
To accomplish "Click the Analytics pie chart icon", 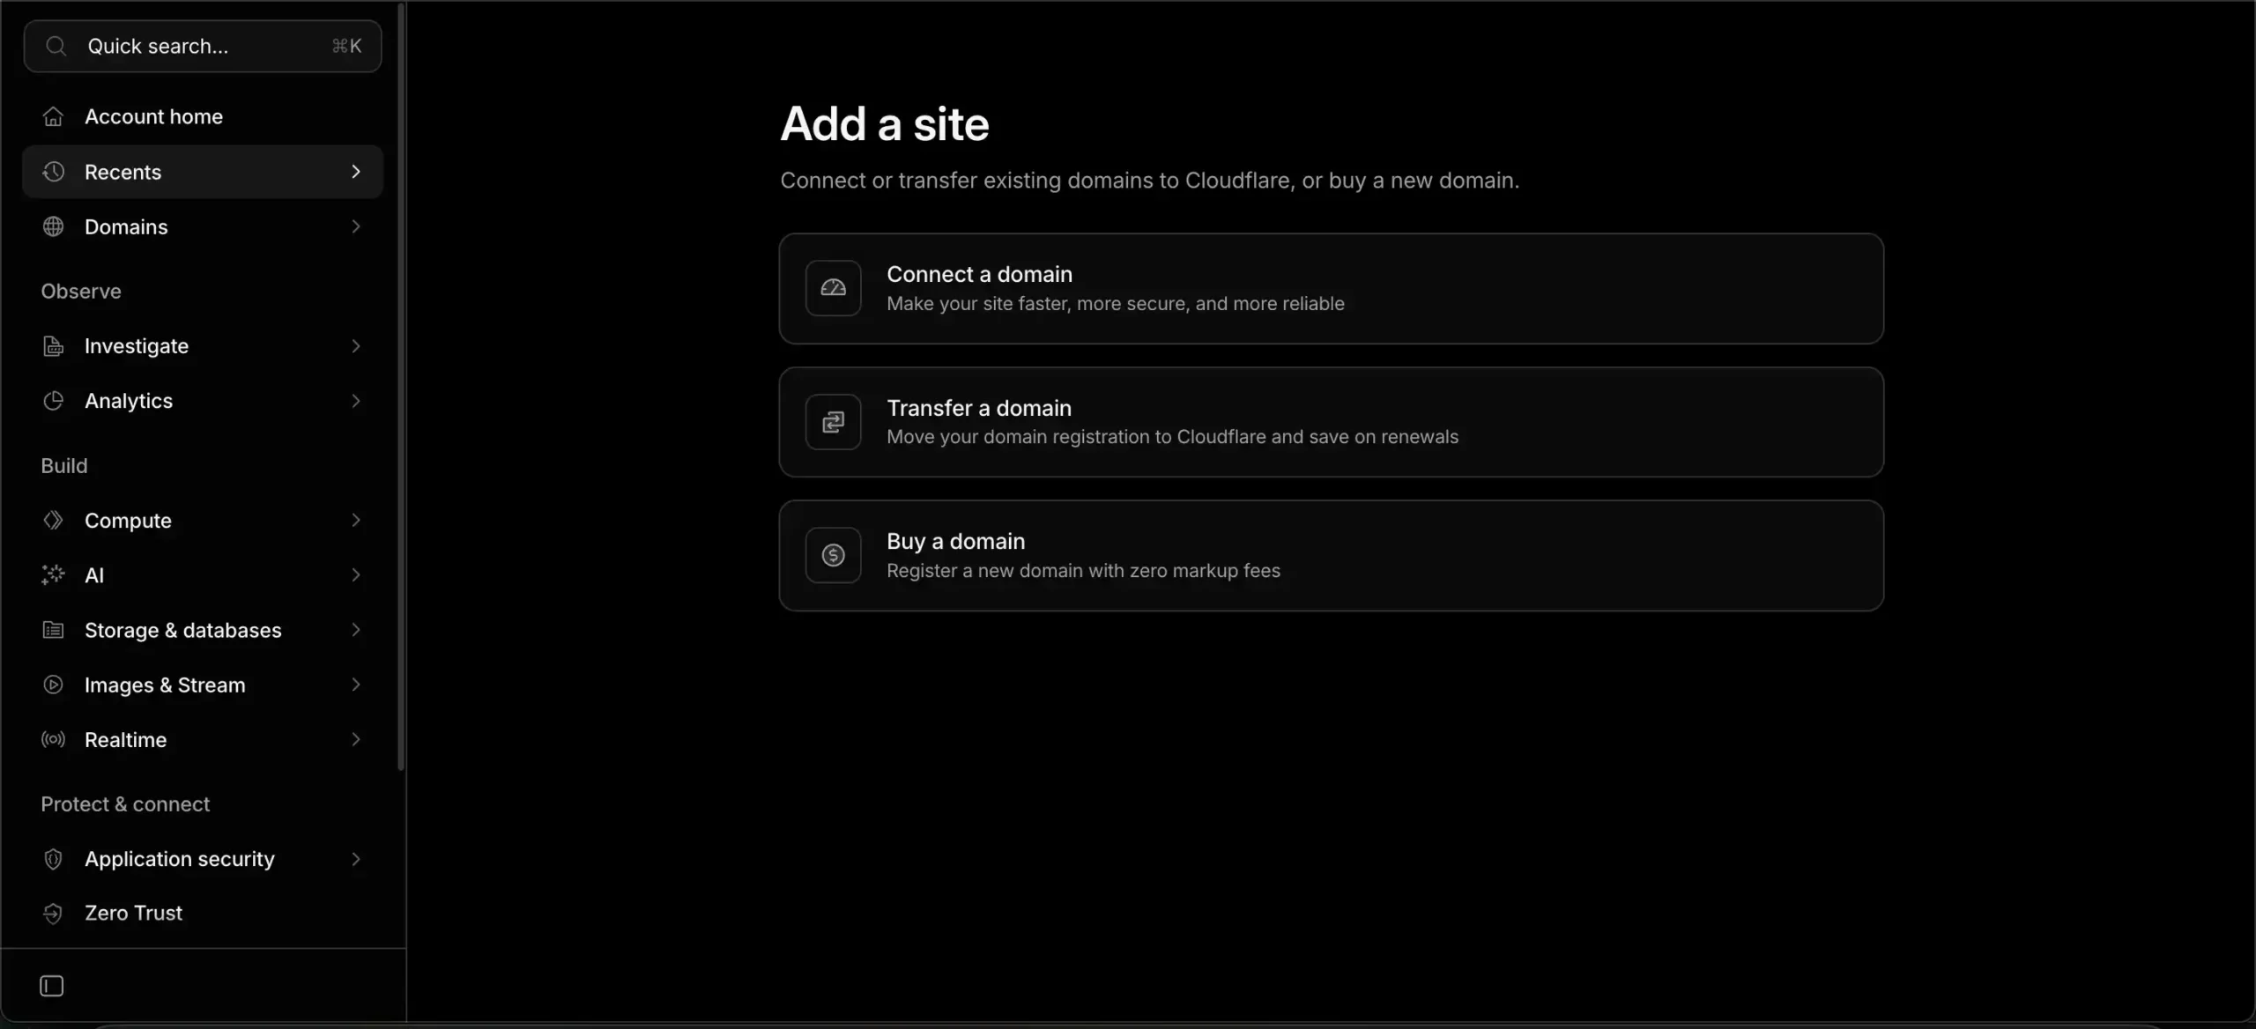I will (x=53, y=401).
